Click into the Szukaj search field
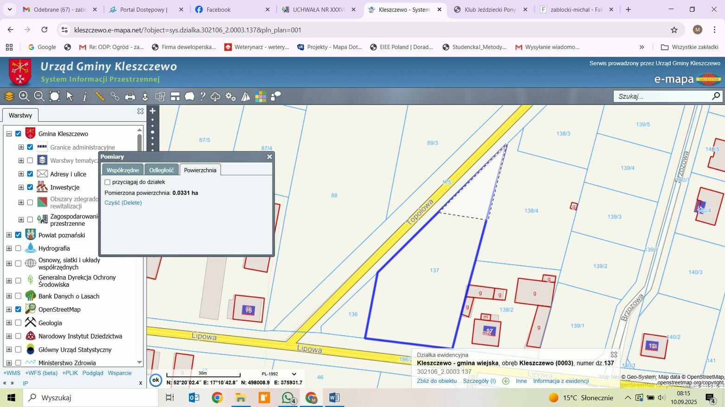The image size is (725, 407). 663,96
